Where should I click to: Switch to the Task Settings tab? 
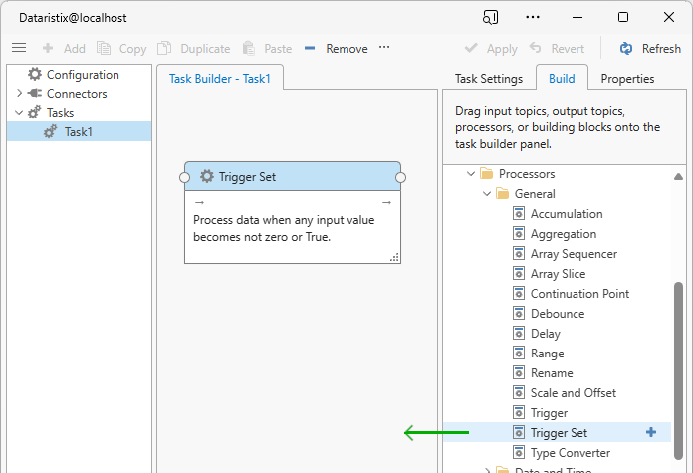(488, 79)
